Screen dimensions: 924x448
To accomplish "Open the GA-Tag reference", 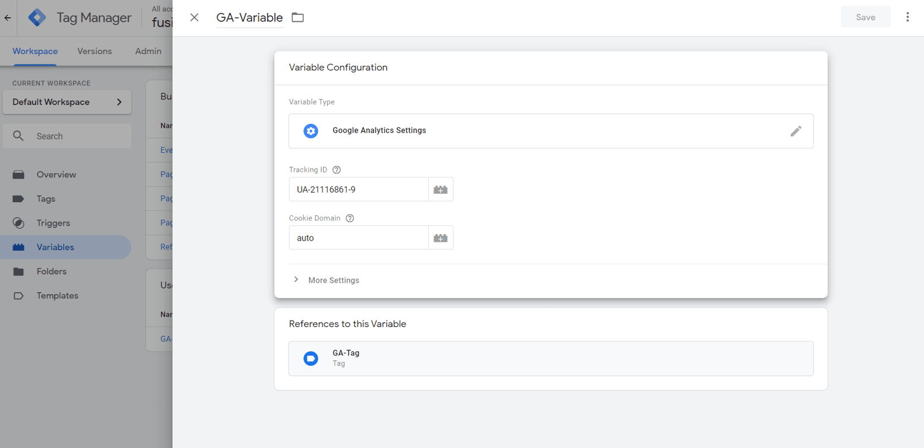I will click(550, 359).
